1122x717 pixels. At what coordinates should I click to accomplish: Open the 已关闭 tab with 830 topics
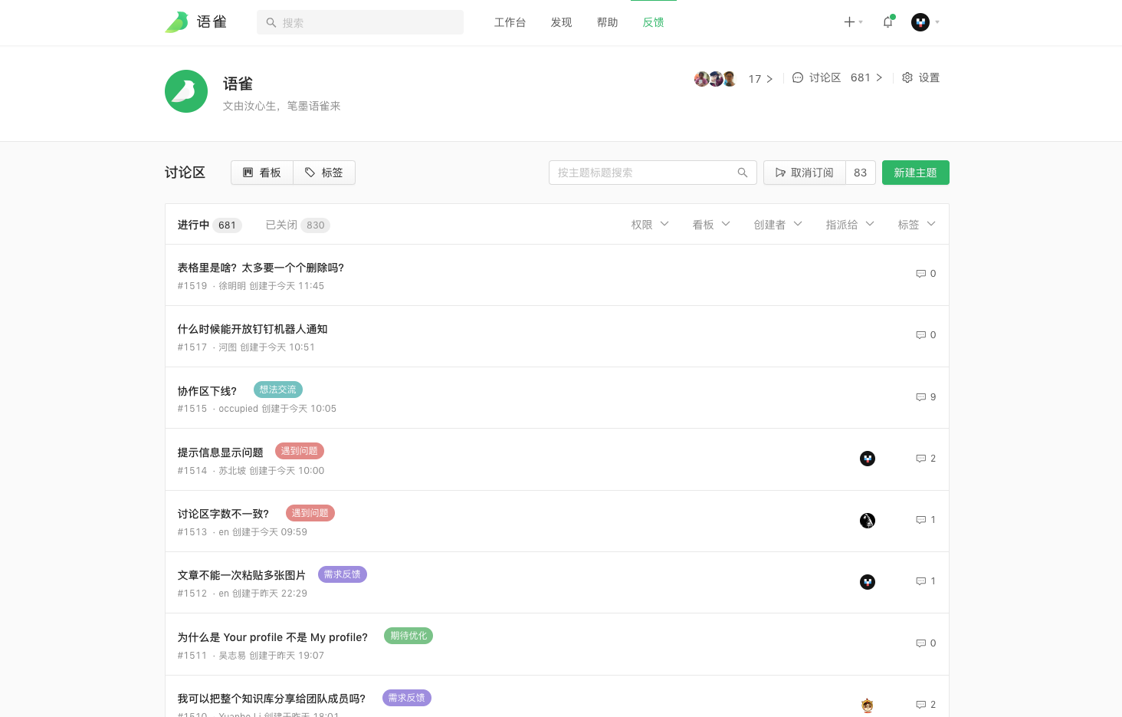(x=297, y=225)
